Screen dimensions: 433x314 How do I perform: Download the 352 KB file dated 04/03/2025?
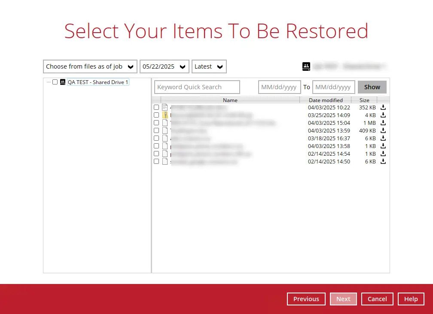pos(383,107)
